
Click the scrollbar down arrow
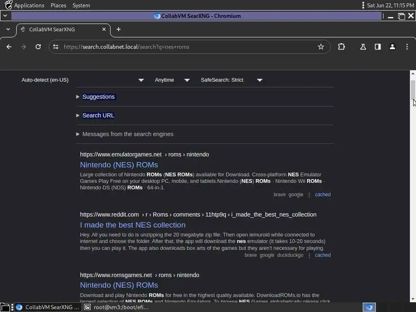coord(413,299)
